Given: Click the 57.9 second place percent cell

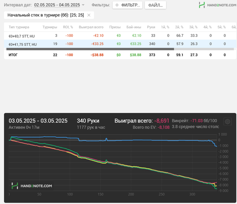Looking at the screenshot, I should pyautogui.click(x=180, y=44).
